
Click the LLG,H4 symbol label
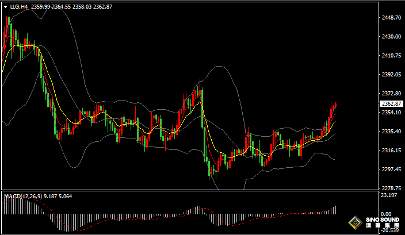click(x=19, y=7)
